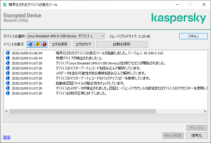Screen dimensions: 211x143
Task: Click the 診断の保存 button
Action: (122, 44)
